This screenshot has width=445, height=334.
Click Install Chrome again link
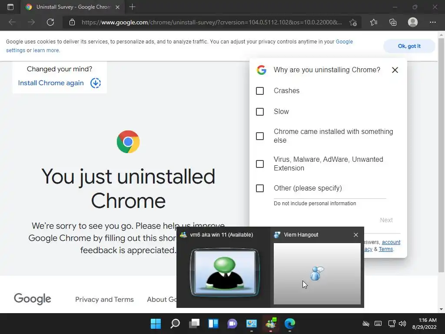coord(51,83)
